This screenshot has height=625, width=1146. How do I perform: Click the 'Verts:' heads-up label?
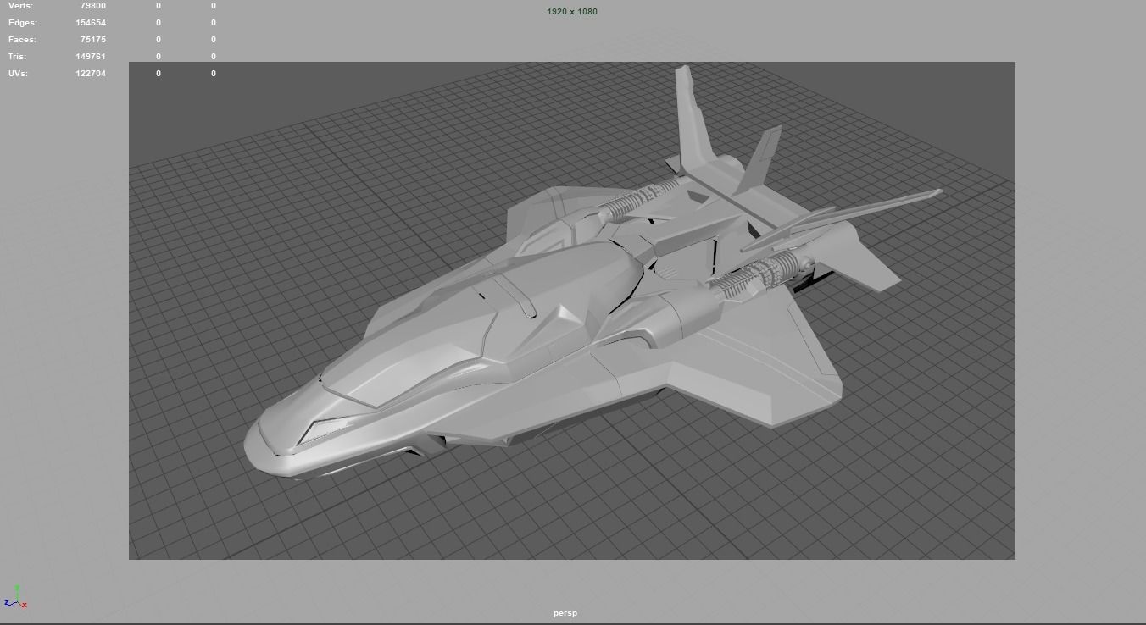[x=20, y=6]
